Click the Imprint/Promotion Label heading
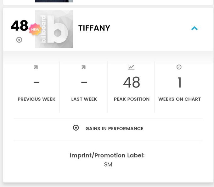 (x=107, y=156)
